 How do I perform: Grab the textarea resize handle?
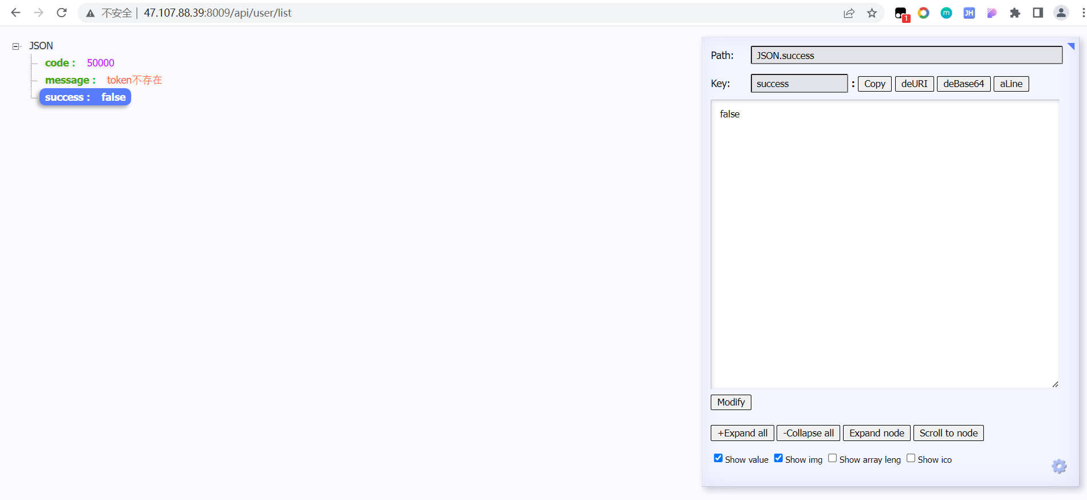coord(1055,384)
